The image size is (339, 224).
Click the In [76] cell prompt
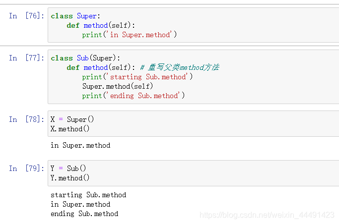tap(26, 16)
